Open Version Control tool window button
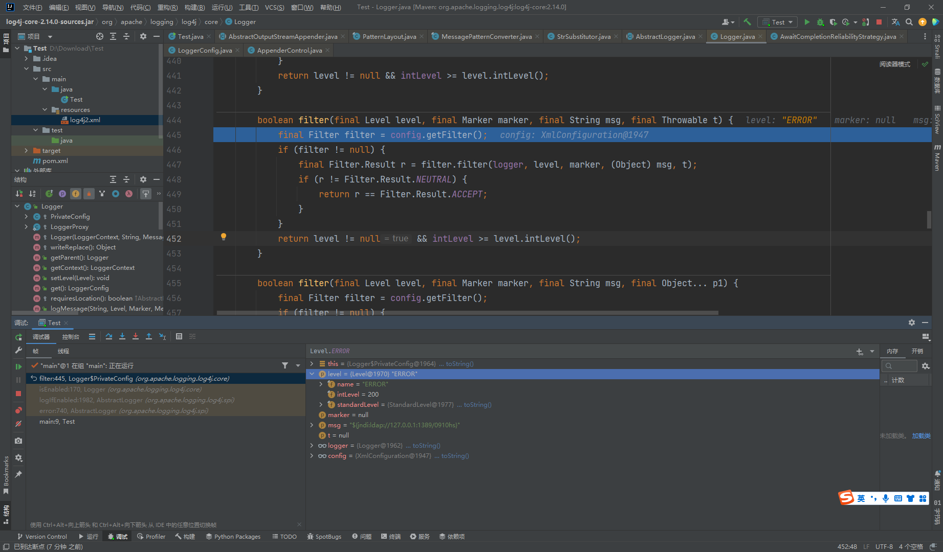Image resolution: width=943 pixels, height=552 pixels. click(x=42, y=537)
